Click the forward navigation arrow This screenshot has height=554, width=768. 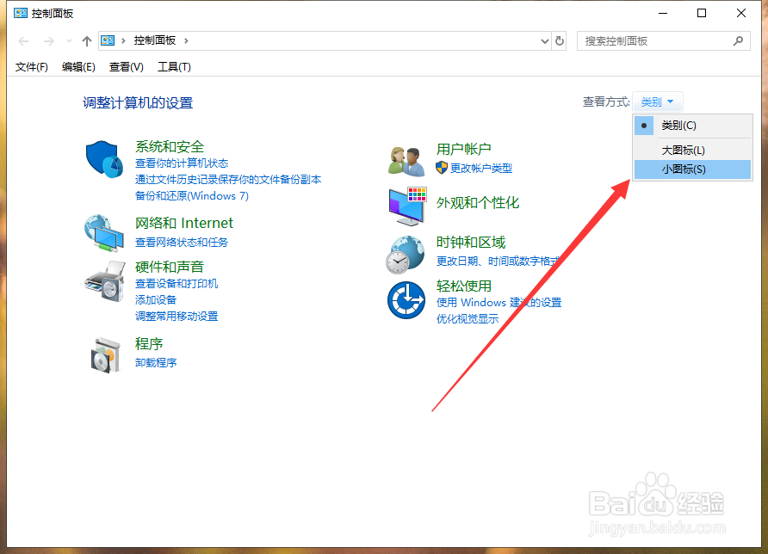coord(48,41)
